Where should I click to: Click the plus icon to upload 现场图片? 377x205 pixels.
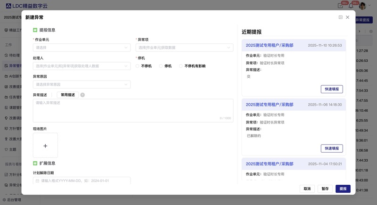[x=45, y=145]
